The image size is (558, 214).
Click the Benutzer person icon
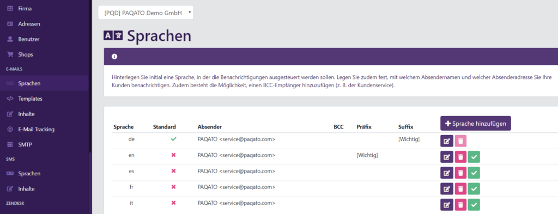click(x=10, y=39)
